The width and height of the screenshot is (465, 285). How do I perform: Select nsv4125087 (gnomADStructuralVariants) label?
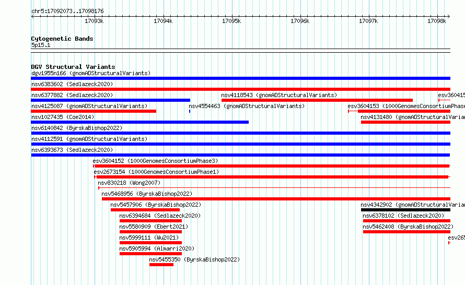(x=89, y=106)
